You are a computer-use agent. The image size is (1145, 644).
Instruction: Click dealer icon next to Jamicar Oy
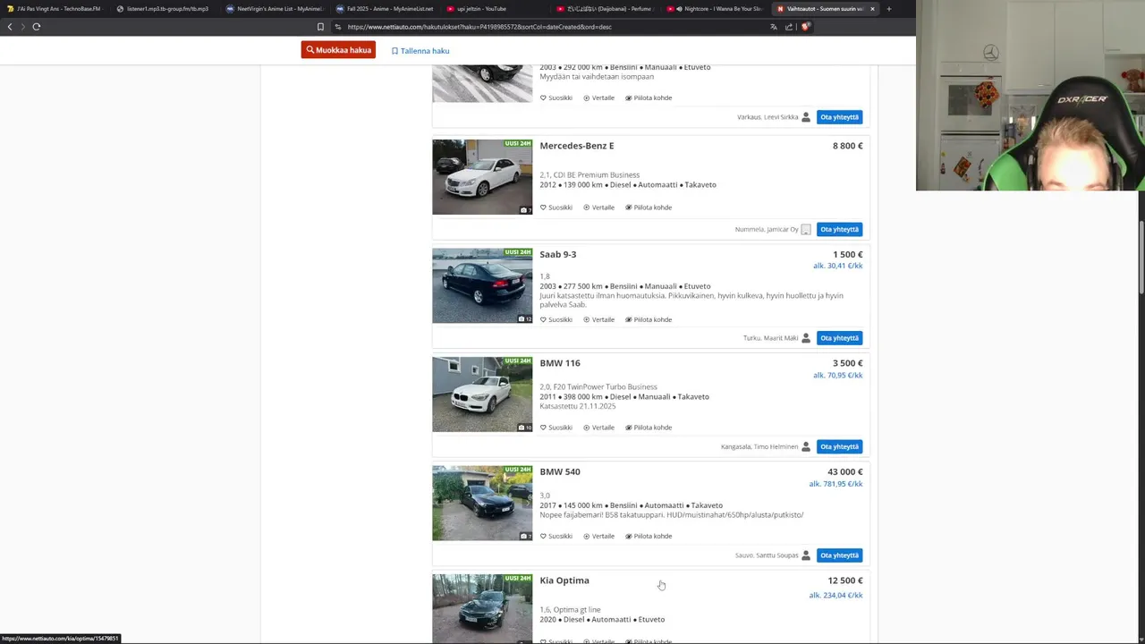806,230
